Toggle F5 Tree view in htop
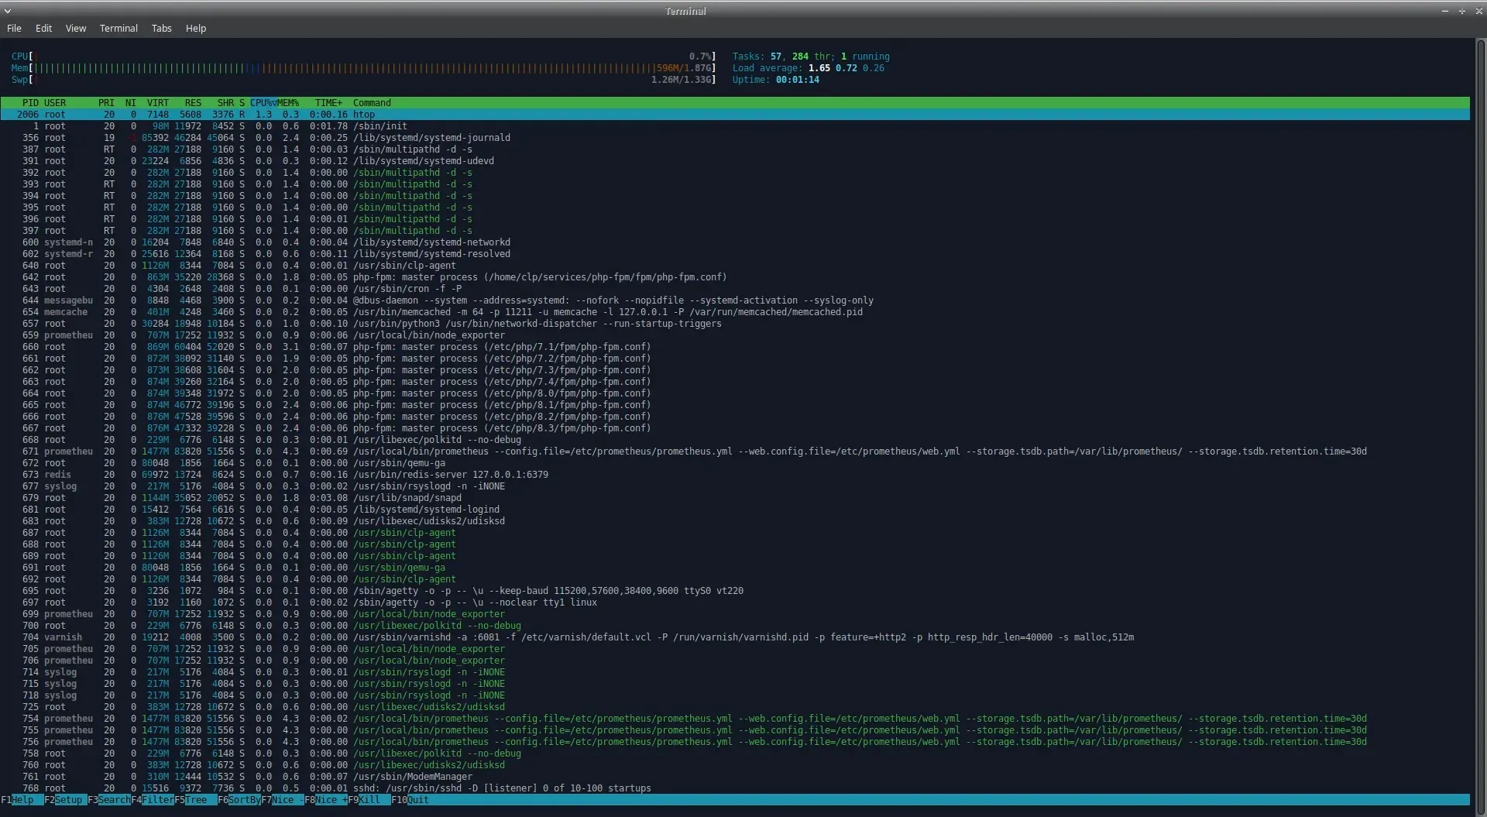The image size is (1487, 817). pyautogui.click(x=196, y=800)
